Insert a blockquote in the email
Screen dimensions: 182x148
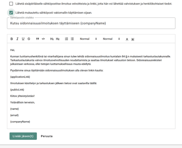37,39
